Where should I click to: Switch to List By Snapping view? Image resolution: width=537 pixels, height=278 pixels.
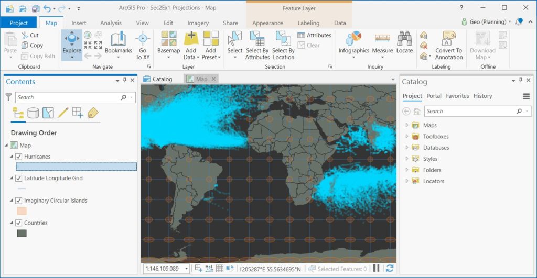tap(78, 113)
